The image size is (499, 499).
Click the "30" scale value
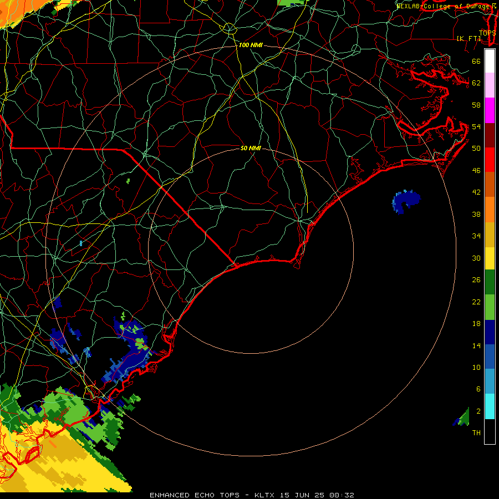pyautogui.click(x=476, y=258)
